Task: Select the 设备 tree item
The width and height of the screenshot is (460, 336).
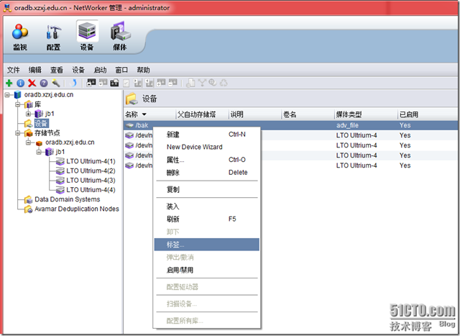Action: coord(41,123)
